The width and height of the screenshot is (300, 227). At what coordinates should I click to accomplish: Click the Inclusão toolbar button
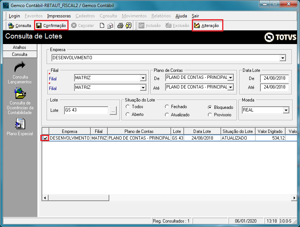(x=150, y=26)
